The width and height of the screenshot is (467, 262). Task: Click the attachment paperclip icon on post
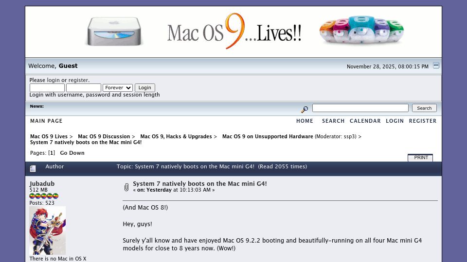click(x=126, y=187)
